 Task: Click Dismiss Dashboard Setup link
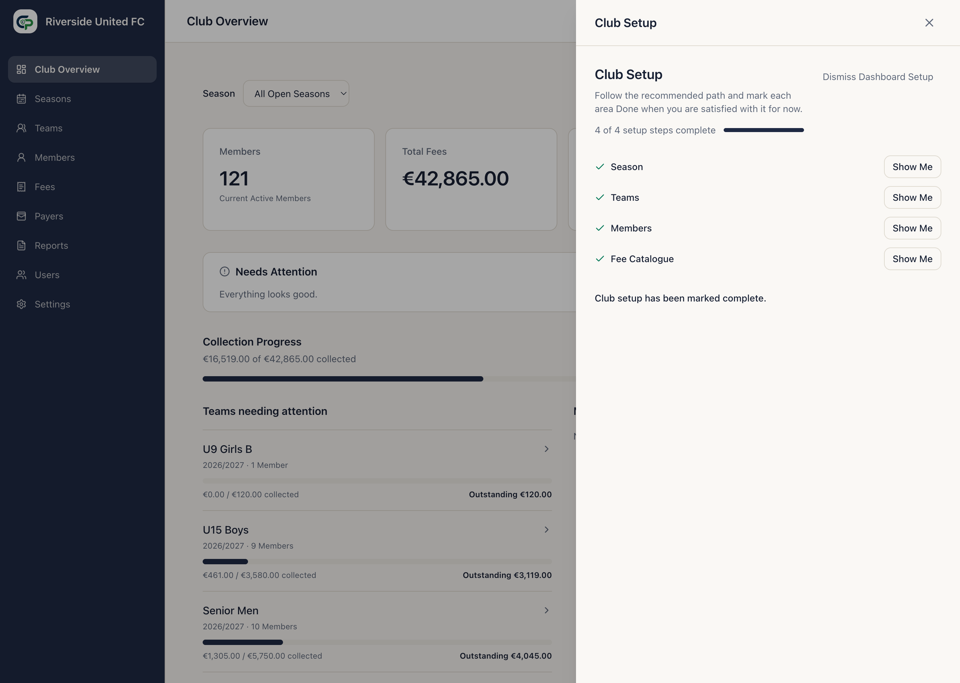click(878, 77)
